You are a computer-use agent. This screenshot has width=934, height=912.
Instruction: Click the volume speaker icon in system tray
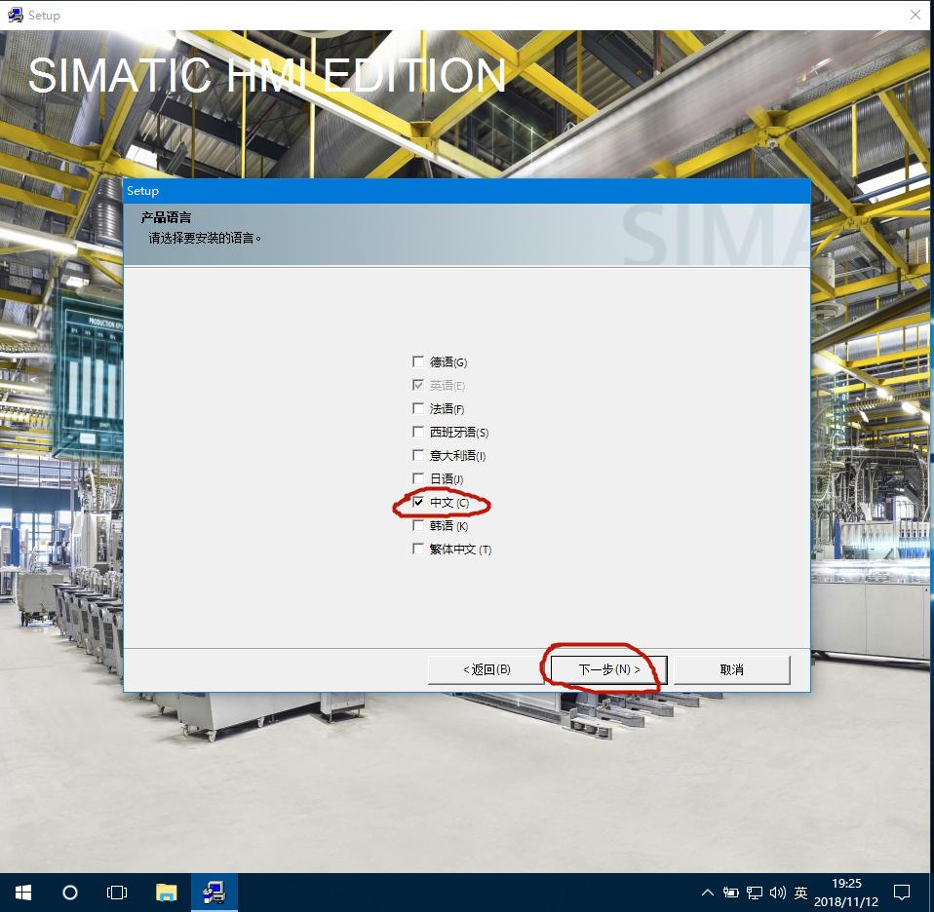[776, 892]
